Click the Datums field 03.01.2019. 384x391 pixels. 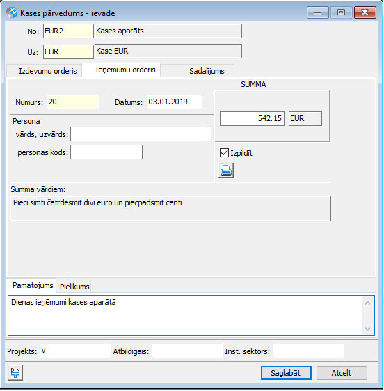175,102
